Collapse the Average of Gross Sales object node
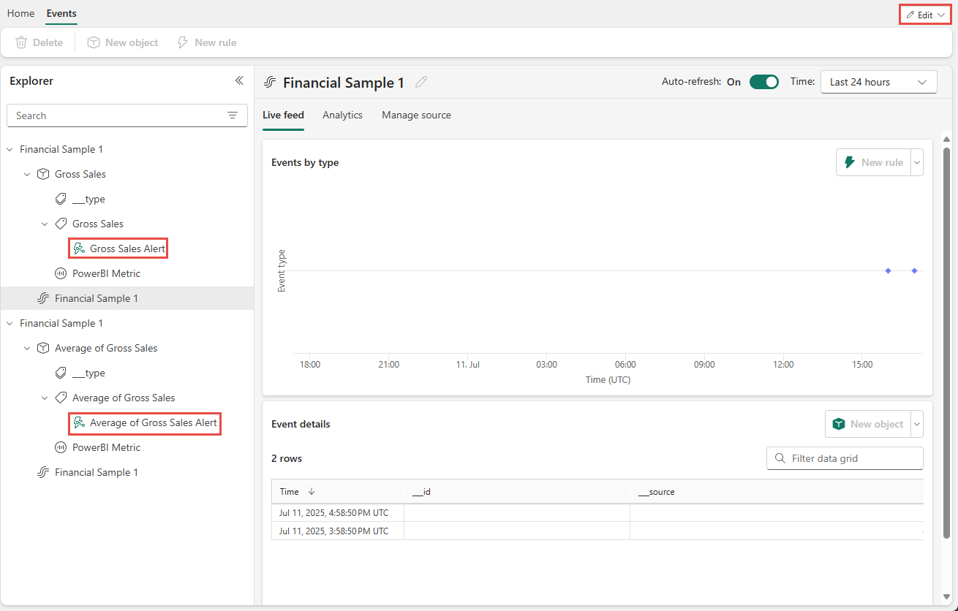This screenshot has height=611, width=958. 27,348
